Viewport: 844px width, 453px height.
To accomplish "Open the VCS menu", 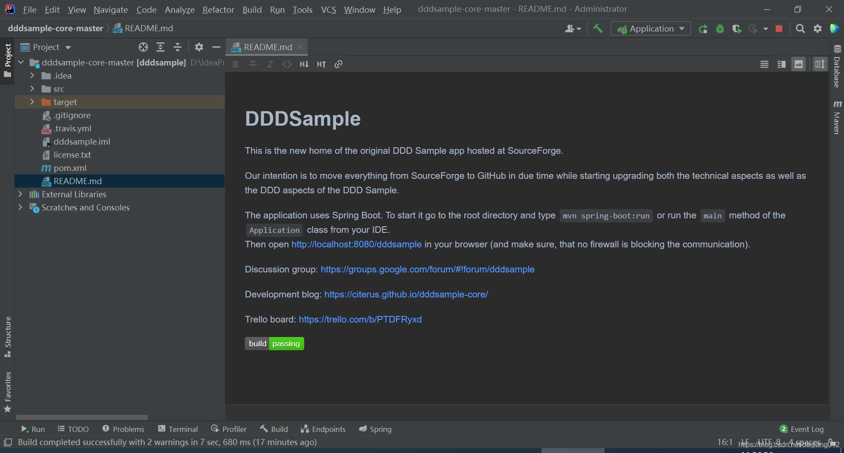I will pos(328,9).
